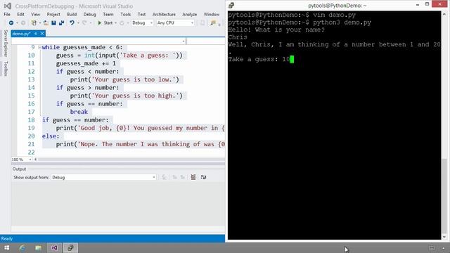Click the terminal window vertical scrollbar
This screenshot has height=253, width=450.
444,125
